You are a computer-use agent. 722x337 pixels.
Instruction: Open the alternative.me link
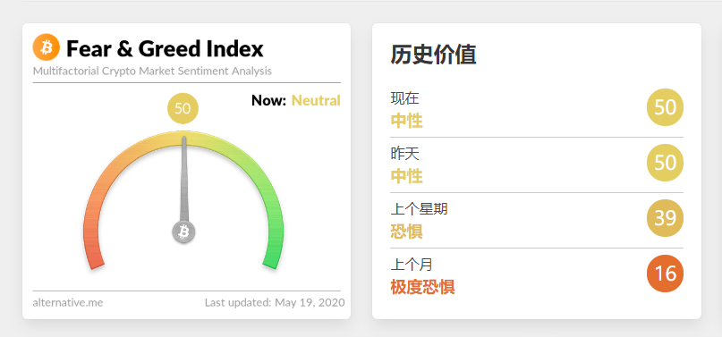[68, 303]
